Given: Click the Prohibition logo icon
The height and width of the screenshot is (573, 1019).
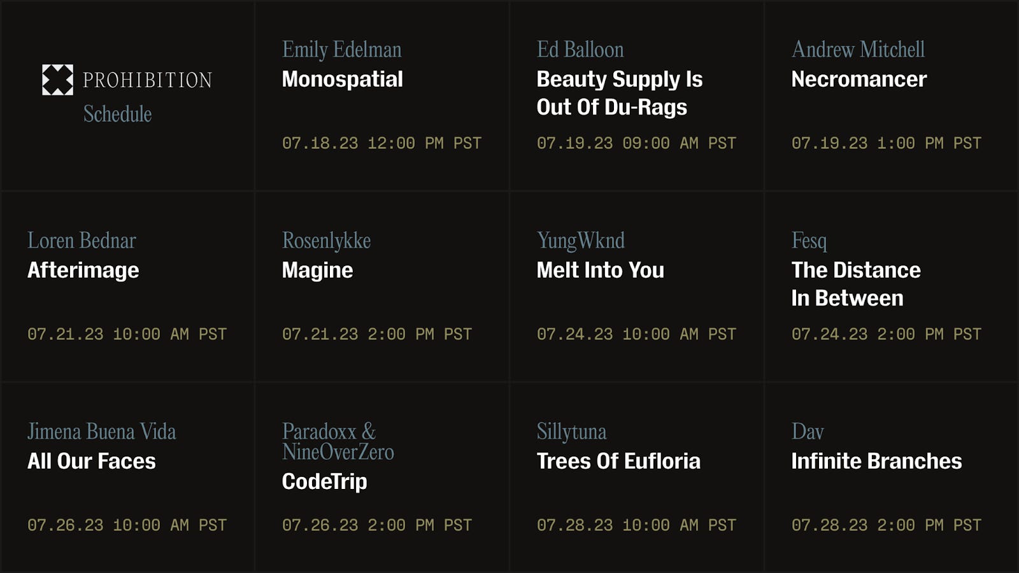Looking at the screenshot, I should 57,80.
